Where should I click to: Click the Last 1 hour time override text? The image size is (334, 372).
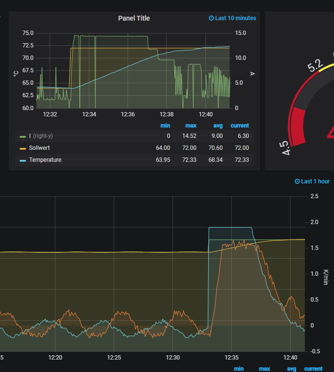(x=315, y=181)
